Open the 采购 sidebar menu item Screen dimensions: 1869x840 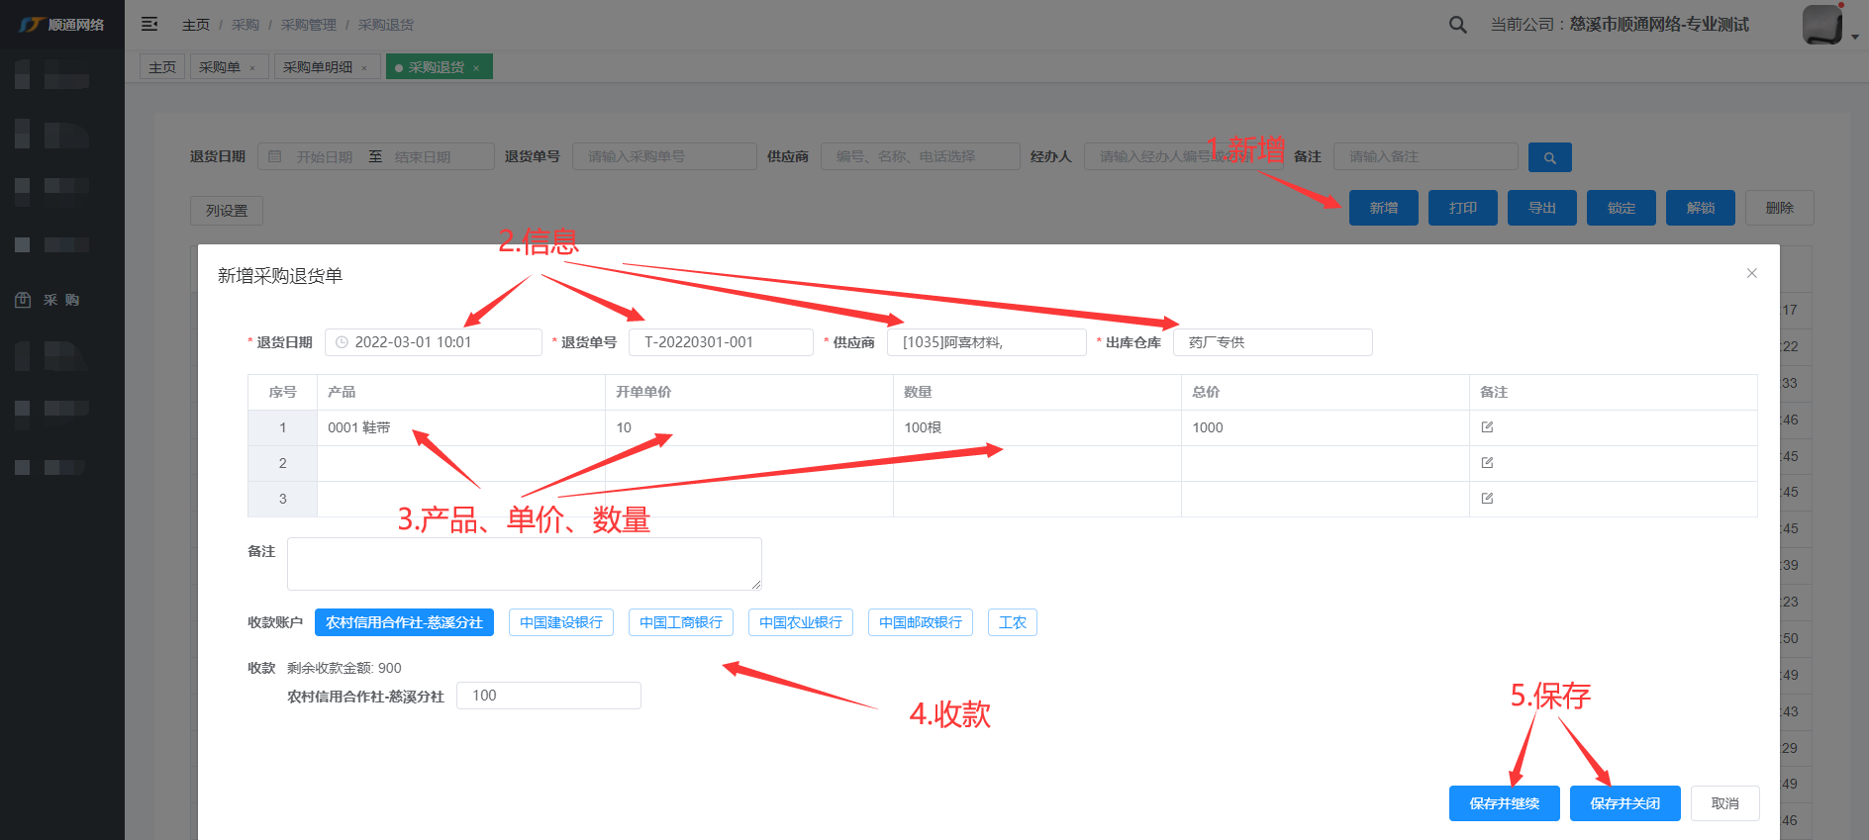tap(61, 300)
